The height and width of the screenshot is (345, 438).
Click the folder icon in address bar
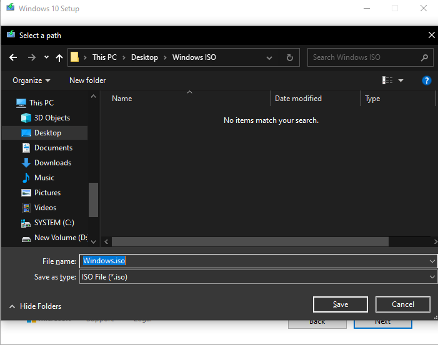[74, 57]
